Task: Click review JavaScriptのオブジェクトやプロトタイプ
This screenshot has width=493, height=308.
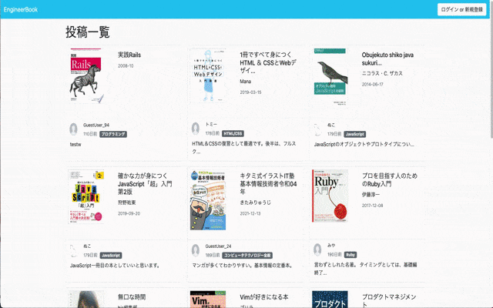Action: [x=364, y=145]
